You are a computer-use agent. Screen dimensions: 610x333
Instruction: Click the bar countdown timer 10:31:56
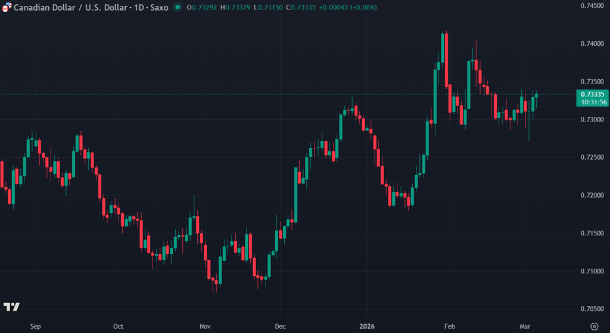click(x=592, y=102)
